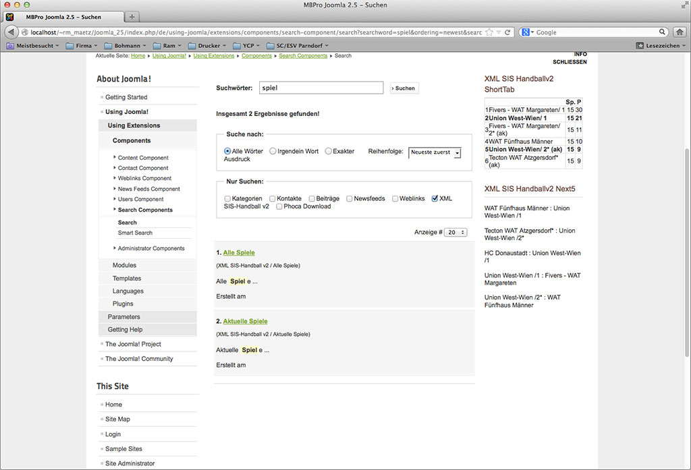
Task: Open Users Component menu item
Action: [x=140, y=199]
